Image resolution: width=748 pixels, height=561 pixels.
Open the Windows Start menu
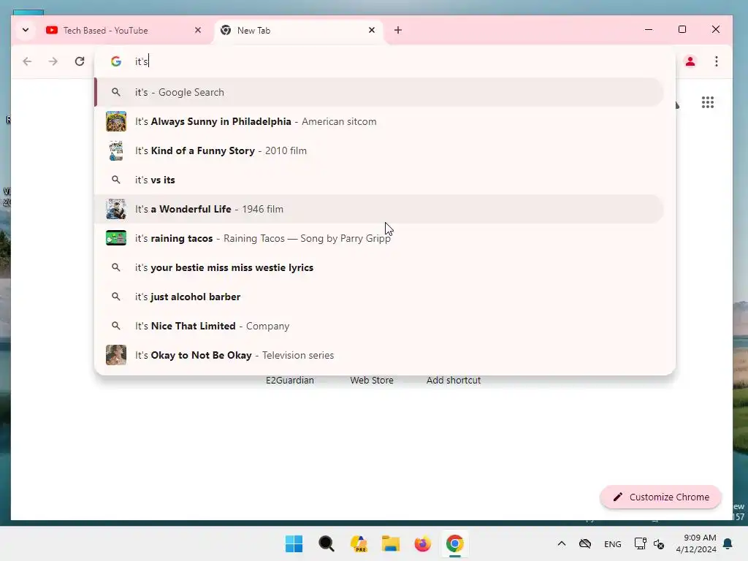pos(294,543)
